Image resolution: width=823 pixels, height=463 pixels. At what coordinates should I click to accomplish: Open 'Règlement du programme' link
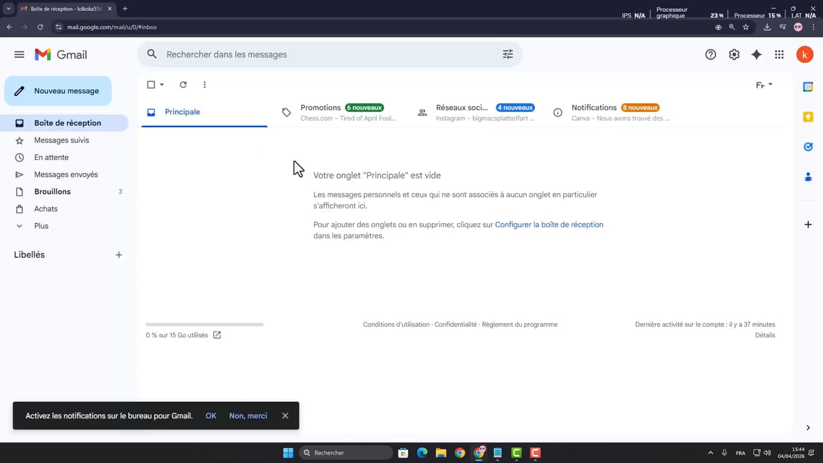click(x=520, y=325)
